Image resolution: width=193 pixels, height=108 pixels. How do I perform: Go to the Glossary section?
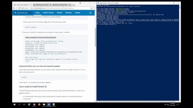(x=59, y=13)
